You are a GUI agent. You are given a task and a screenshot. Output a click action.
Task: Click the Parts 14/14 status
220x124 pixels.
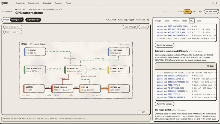(111, 20)
